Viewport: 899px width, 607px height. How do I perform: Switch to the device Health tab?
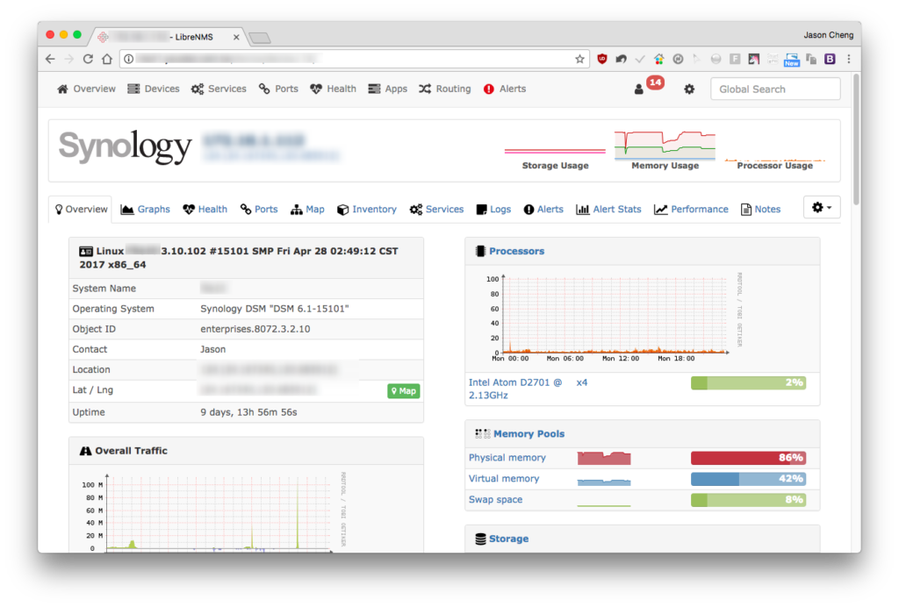[205, 209]
